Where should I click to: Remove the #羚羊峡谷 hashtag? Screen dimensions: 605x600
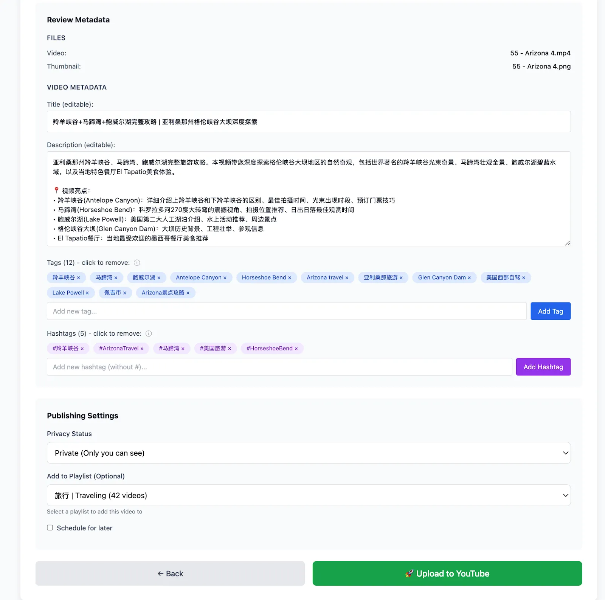pos(68,348)
